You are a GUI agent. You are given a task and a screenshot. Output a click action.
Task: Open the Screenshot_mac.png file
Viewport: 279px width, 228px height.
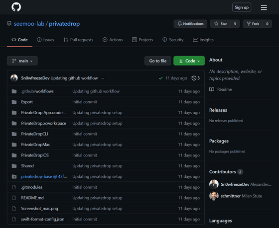(x=39, y=209)
